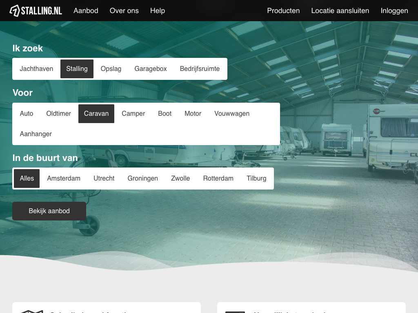Set the location to Amsterdam
The image size is (418, 313).
click(x=64, y=179)
